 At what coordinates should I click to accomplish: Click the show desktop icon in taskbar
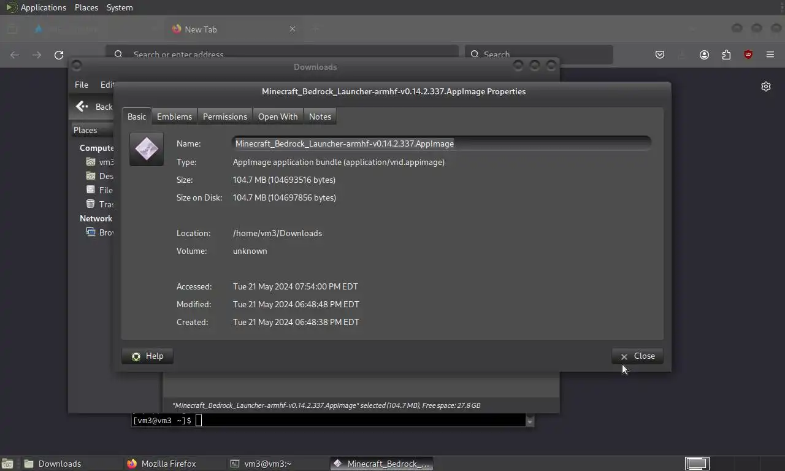7,464
